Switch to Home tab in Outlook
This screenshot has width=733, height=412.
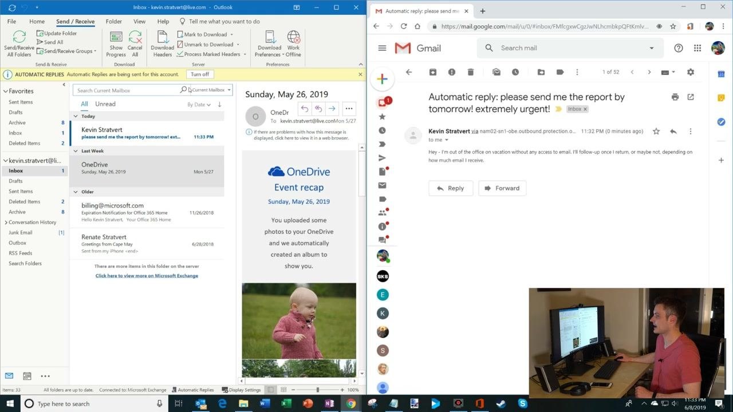click(x=37, y=22)
